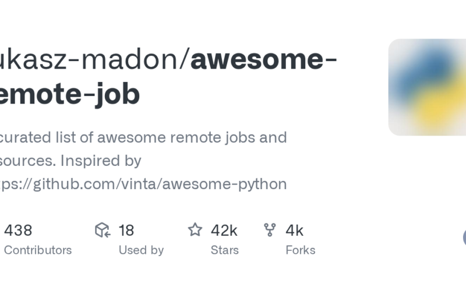Click the "emote-job" title on second line
This screenshot has width=466, height=291.
tap(70, 95)
